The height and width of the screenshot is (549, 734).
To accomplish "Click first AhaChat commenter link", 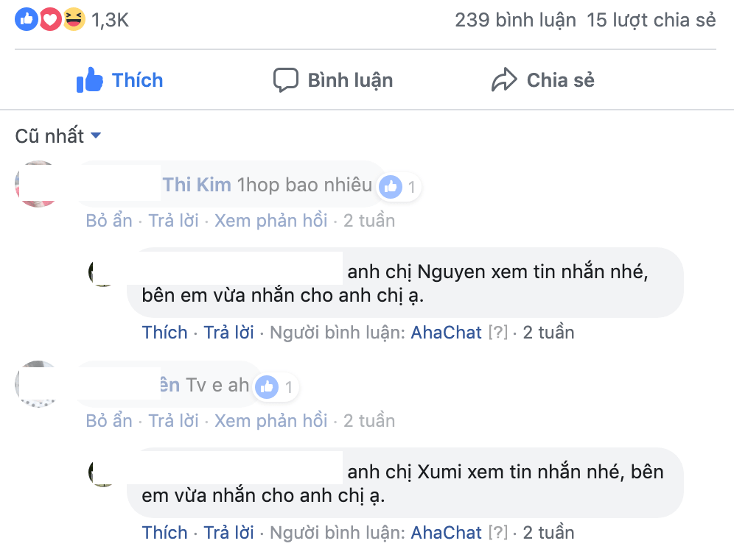I will point(446,333).
